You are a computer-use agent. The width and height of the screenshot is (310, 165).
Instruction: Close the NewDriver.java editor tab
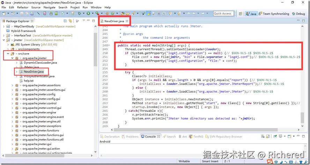[x=127, y=21]
